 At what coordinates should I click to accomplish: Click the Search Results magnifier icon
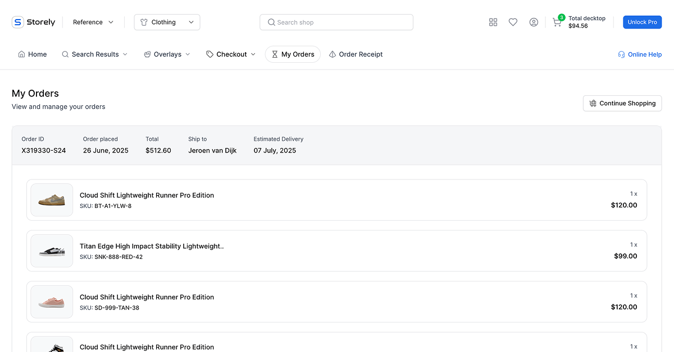coord(65,54)
